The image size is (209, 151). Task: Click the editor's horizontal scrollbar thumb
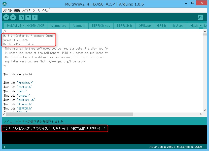[68, 114]
